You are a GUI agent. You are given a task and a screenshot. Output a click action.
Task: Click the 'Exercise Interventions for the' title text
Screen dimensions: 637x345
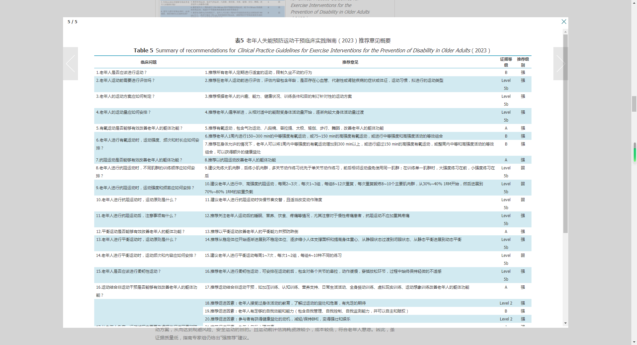click(x=321, y=5)
